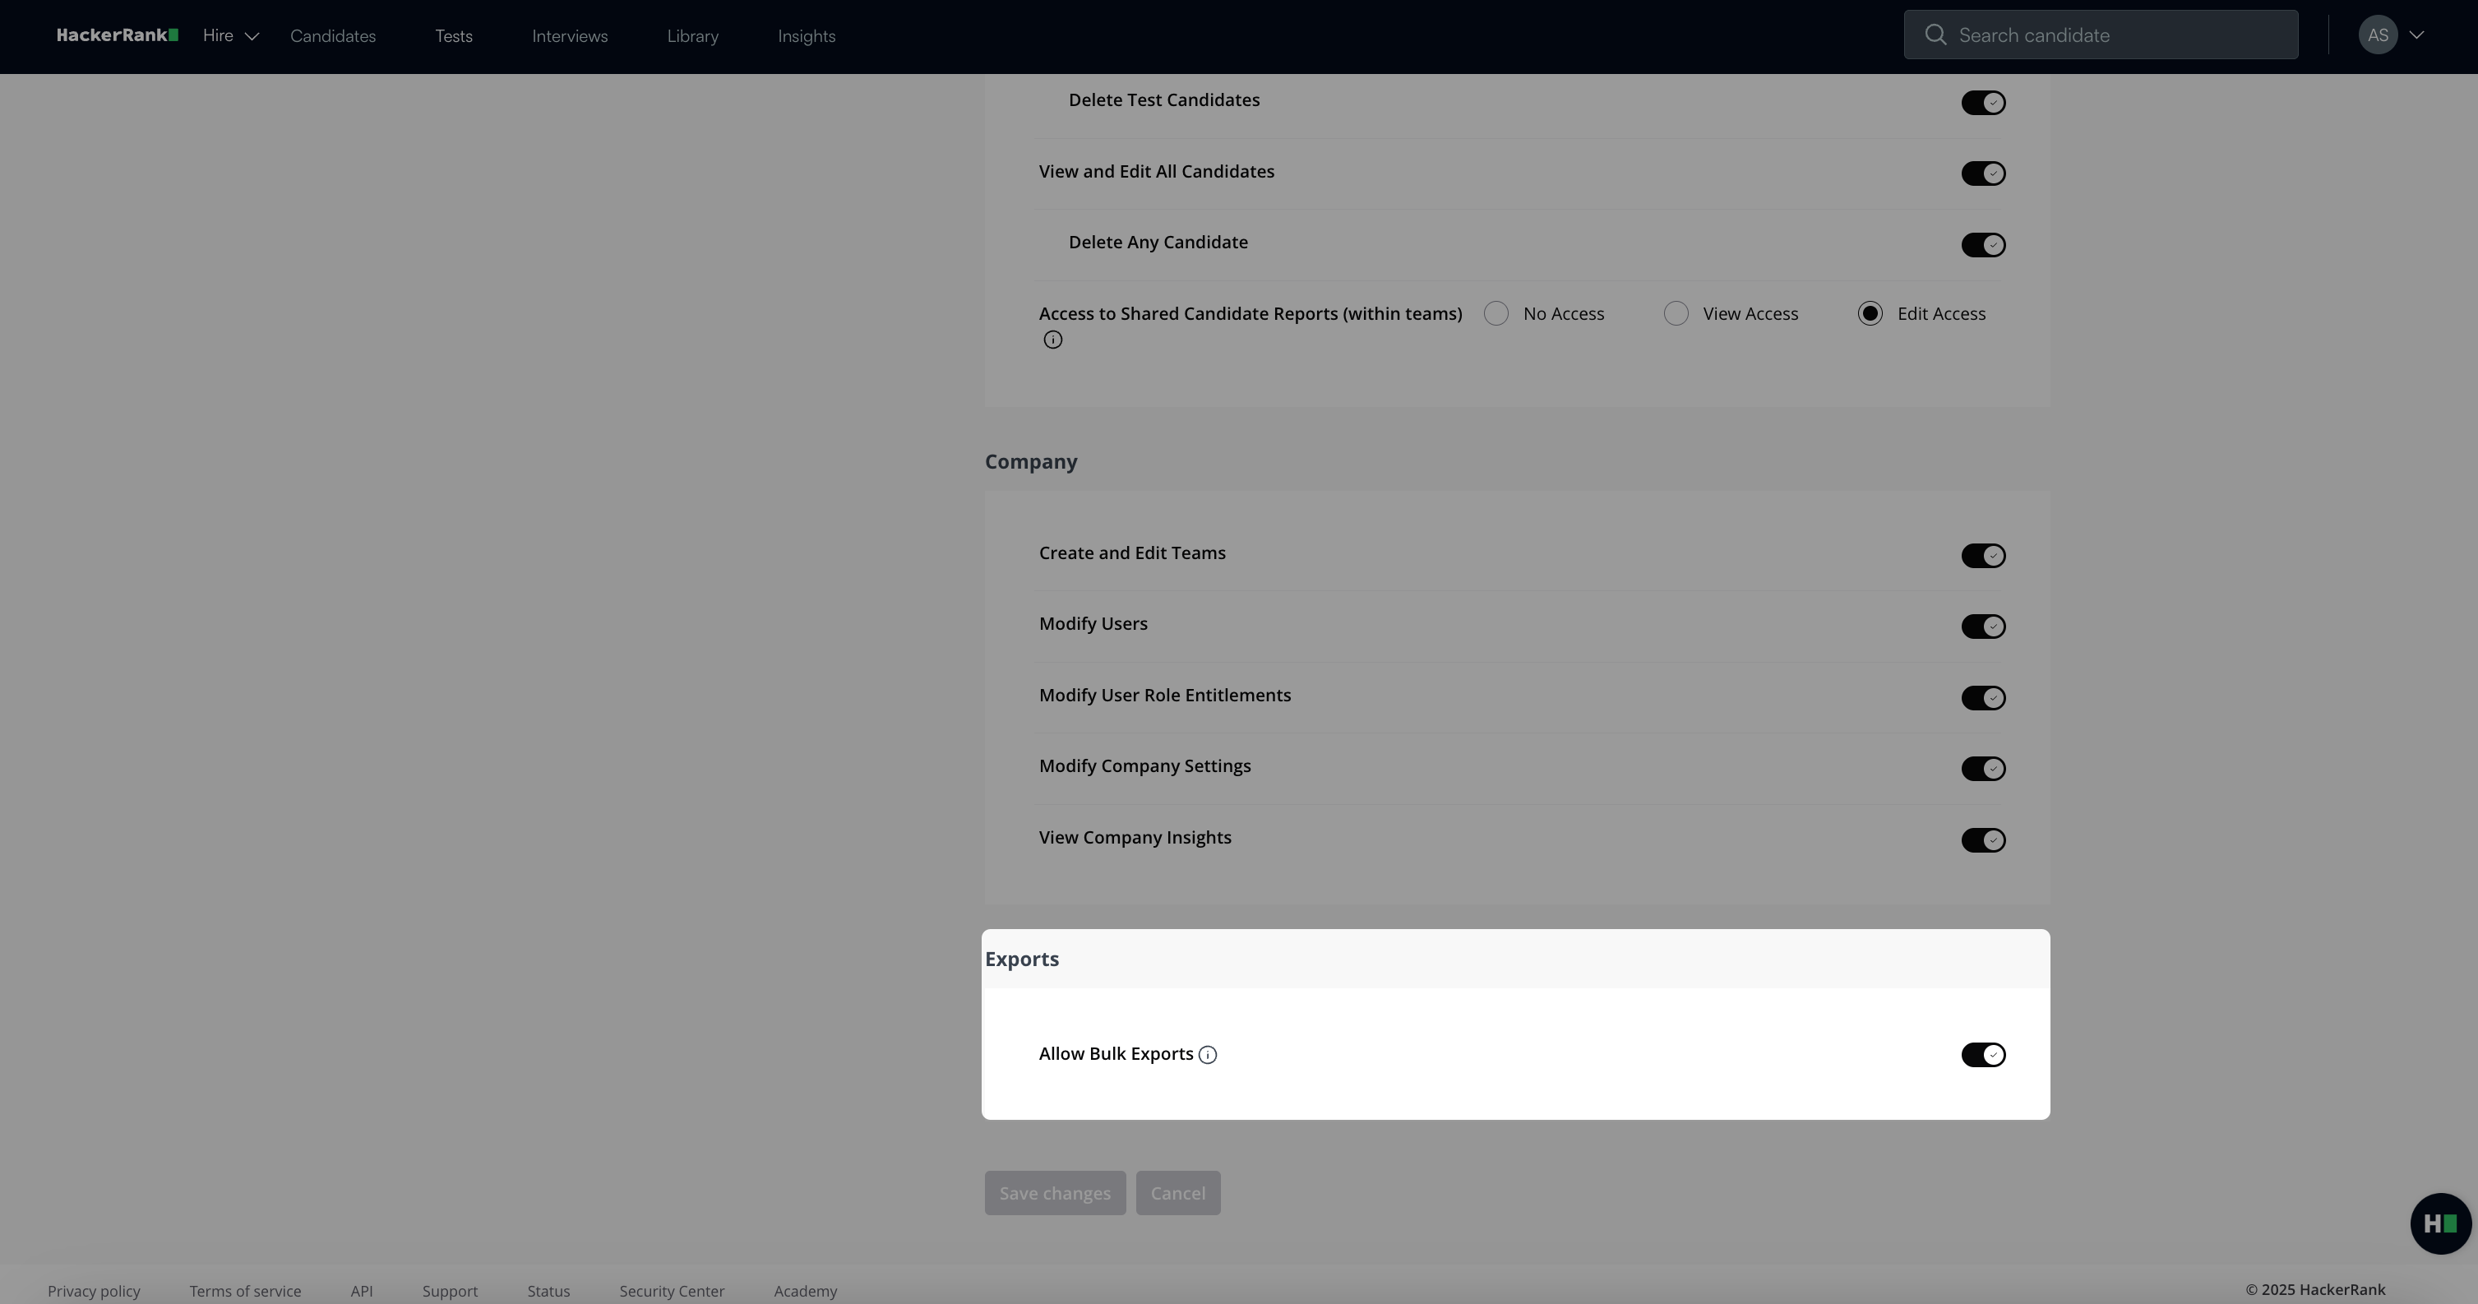Open account menu chevron next to avatar
This screenshot has width=2478, height=1304.
2416,35
